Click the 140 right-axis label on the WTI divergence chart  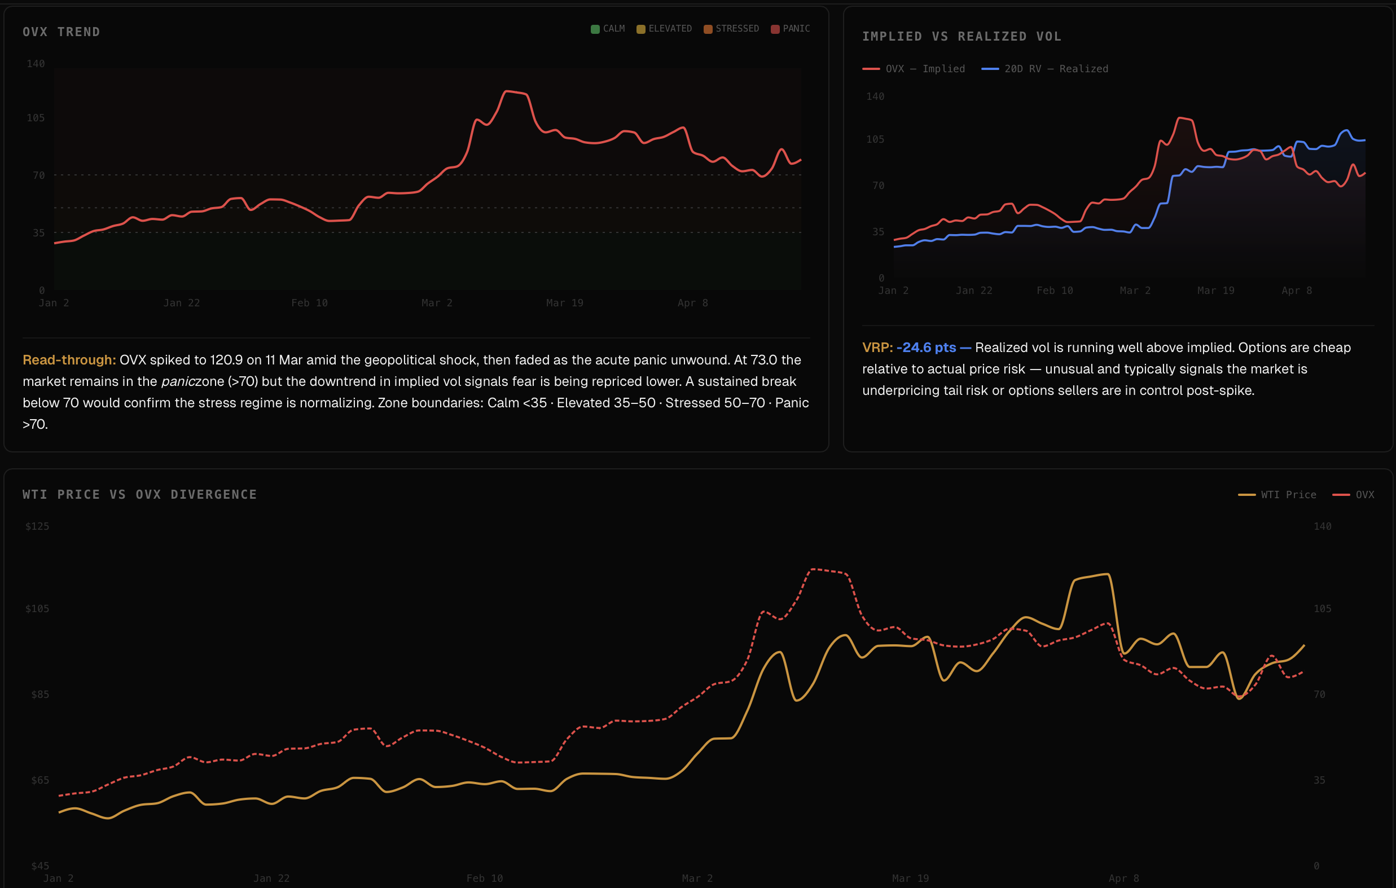pos(1323,527)
